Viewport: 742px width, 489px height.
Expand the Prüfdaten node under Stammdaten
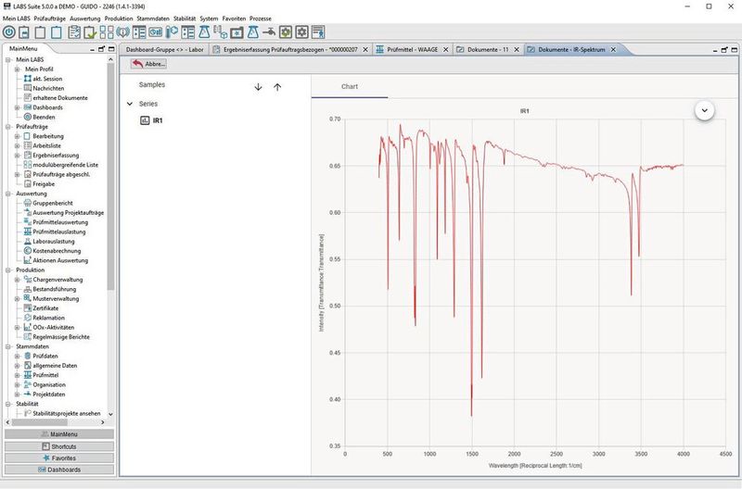point(17,356)
